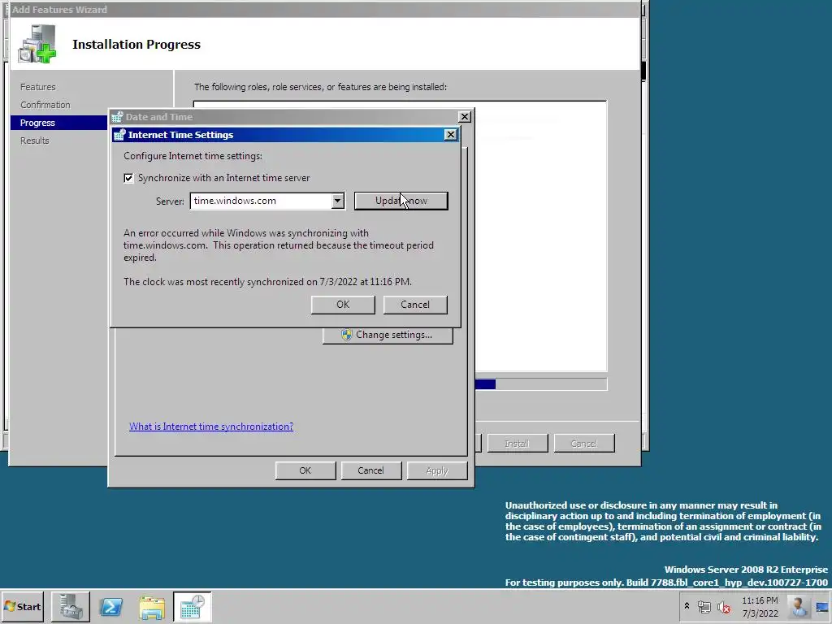Show hidden tray icons arrow
Screen dimensions: 832x624
point(687,606)
